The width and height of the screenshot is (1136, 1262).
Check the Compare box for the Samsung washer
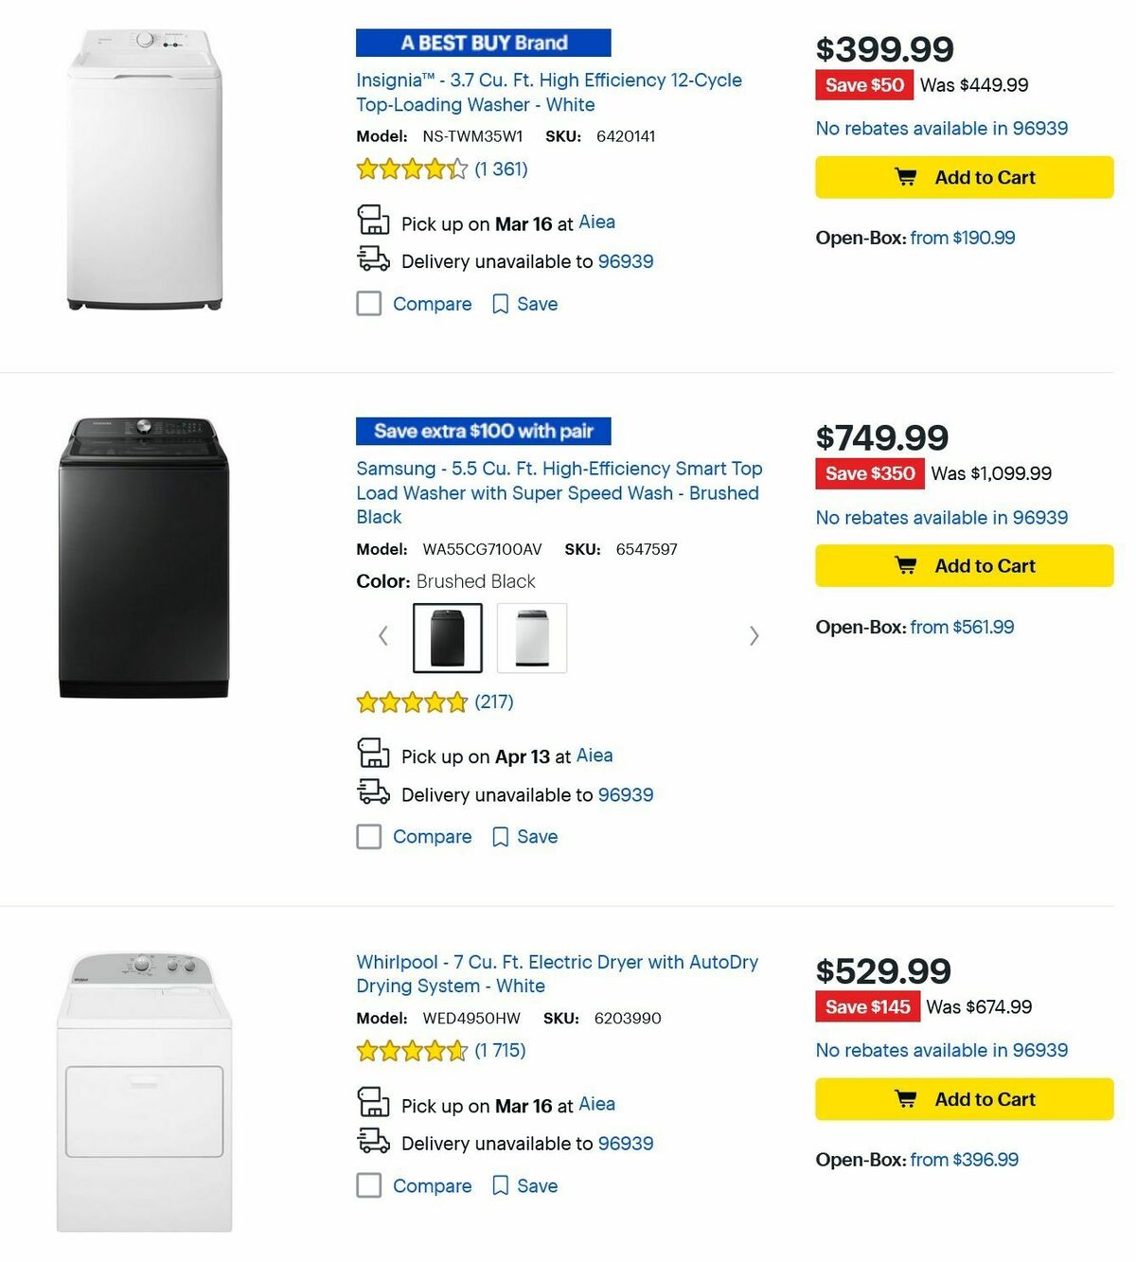368,836
